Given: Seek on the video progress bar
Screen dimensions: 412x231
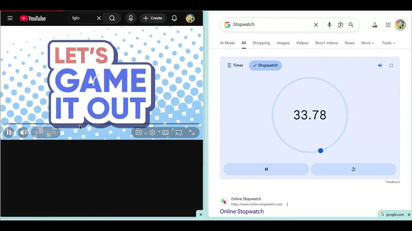Looking at the screenshot, I should (x=102, y=124).
